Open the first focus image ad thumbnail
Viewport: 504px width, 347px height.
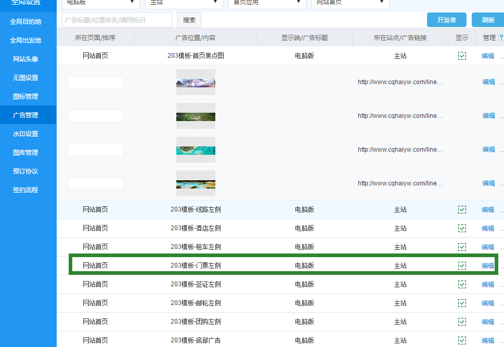196,82
